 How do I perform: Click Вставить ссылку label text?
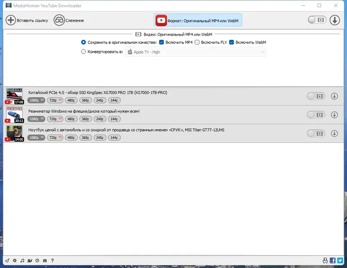click(x=32, y=20)
